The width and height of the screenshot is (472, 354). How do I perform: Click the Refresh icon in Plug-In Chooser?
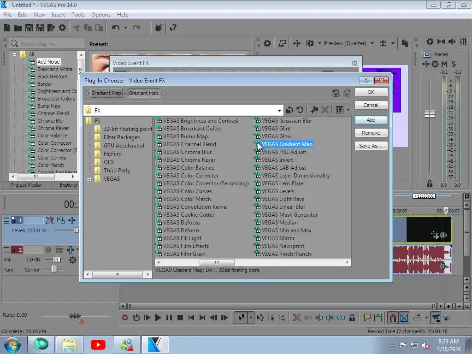[300, 110]
